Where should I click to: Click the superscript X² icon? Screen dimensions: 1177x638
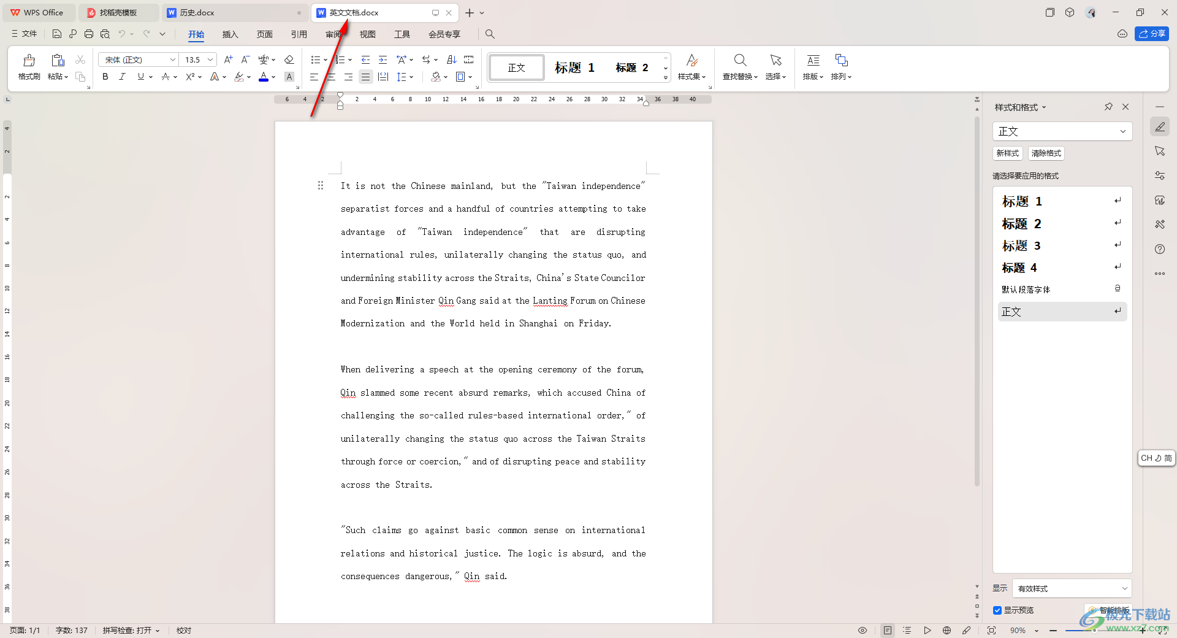191,77
